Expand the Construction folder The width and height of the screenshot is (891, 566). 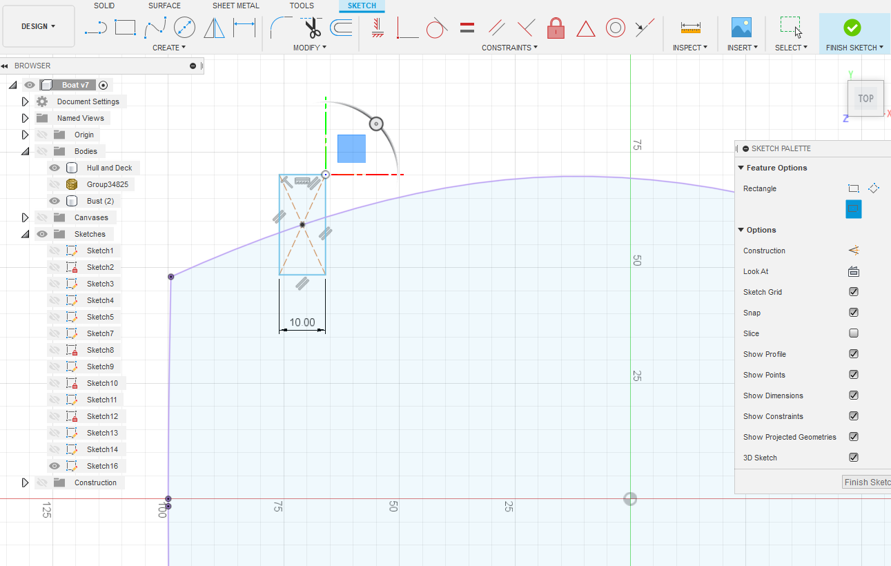pyautogui.click(x=26, y=482)
